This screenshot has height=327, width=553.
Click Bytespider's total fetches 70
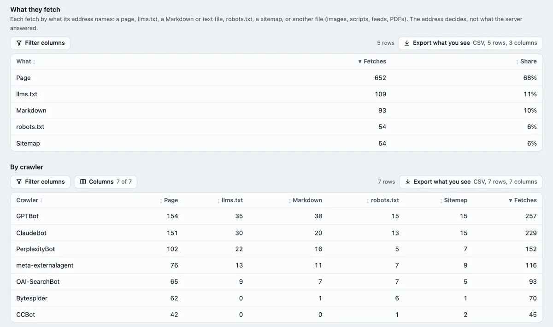(533, 298)
